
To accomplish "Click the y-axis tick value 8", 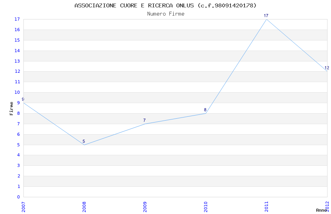I will pos(19,113).
